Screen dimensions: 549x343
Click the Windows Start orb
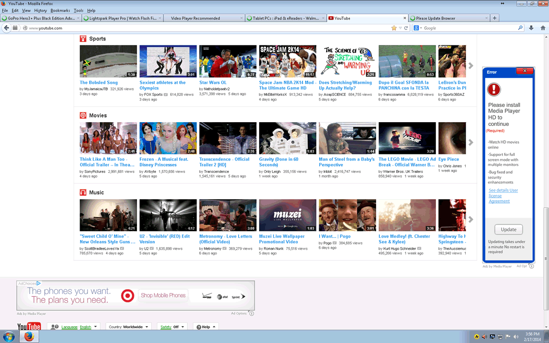9,337
